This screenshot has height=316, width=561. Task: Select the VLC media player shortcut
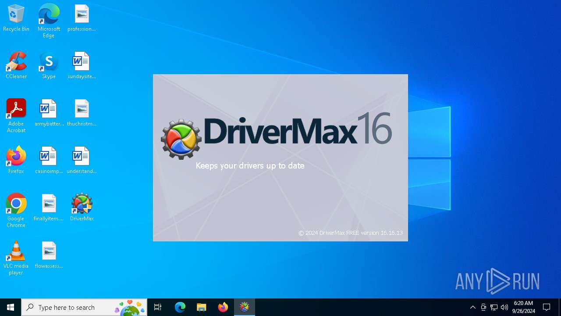(x=16, y=258)
